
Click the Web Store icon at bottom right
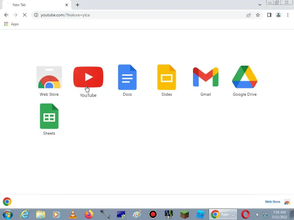point(287,202)
